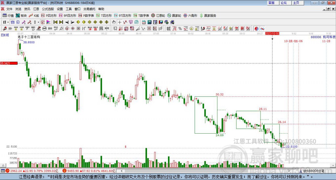Open the P四方形 square tool
The height and width of the screenshot is (180, 336).
click(x=49, y=16)
